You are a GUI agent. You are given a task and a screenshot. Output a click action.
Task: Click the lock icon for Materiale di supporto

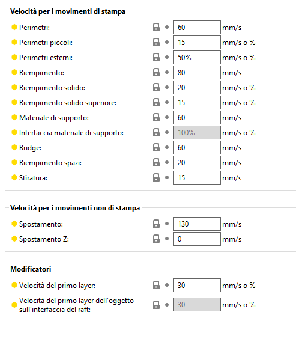point(156,117)
